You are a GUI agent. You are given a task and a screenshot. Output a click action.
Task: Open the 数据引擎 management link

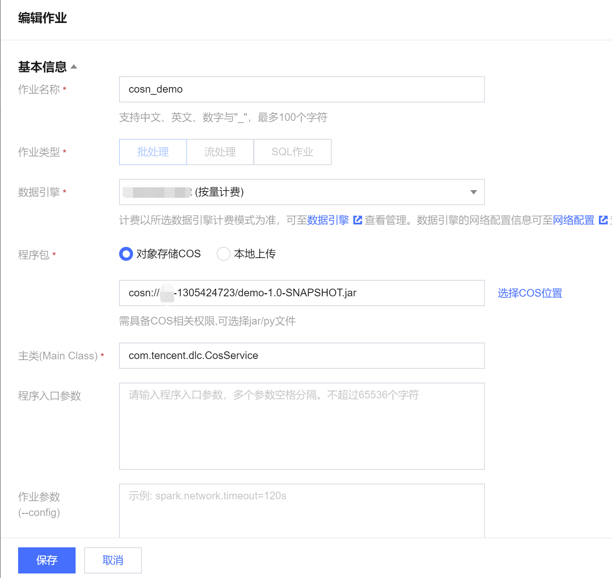click(x=328, y=220)
